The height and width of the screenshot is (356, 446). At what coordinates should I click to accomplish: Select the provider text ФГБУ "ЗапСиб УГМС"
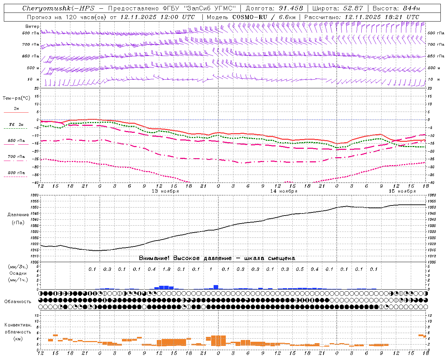tap(199, 8)
